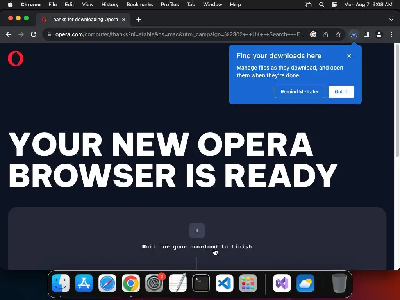Select the 'Thanks for downloading Opera' tab
This screenshot has width=400, height=300.
click(x=84, y=20)
